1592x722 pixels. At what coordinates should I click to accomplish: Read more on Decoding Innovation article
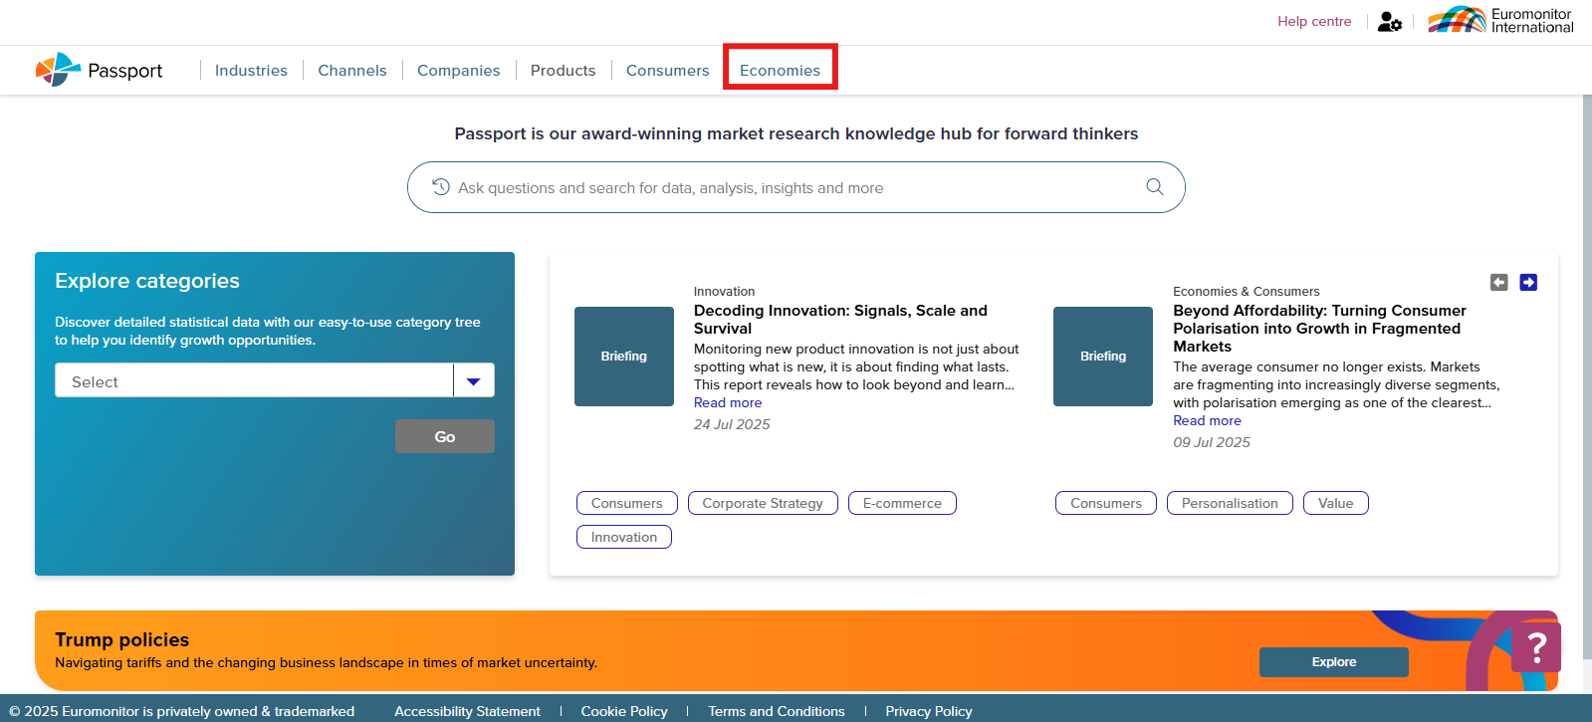pyautogui.click(x=728, y=403)
